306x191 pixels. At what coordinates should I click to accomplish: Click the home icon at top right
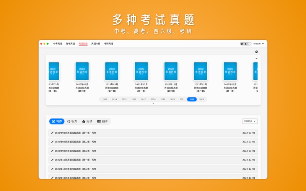click(256, 52)
